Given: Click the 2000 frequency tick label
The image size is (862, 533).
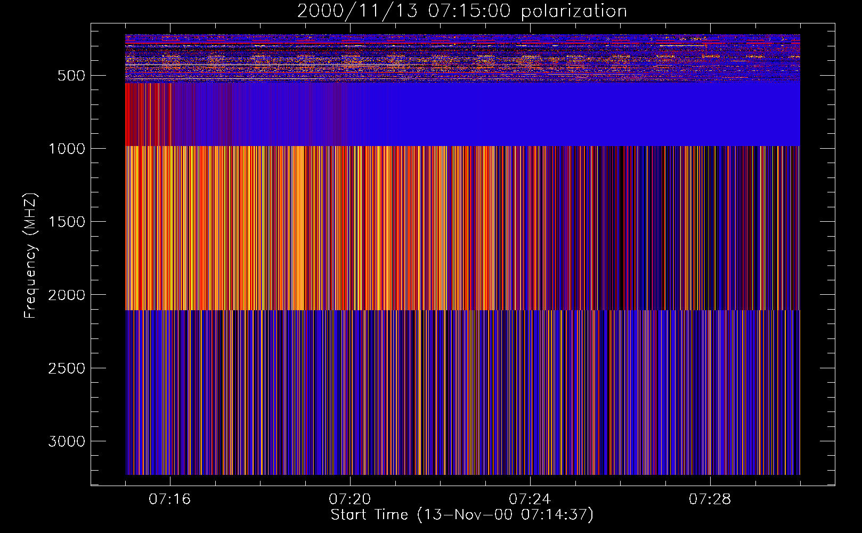Looking at the screenshot, I should (x=67, y=295).
